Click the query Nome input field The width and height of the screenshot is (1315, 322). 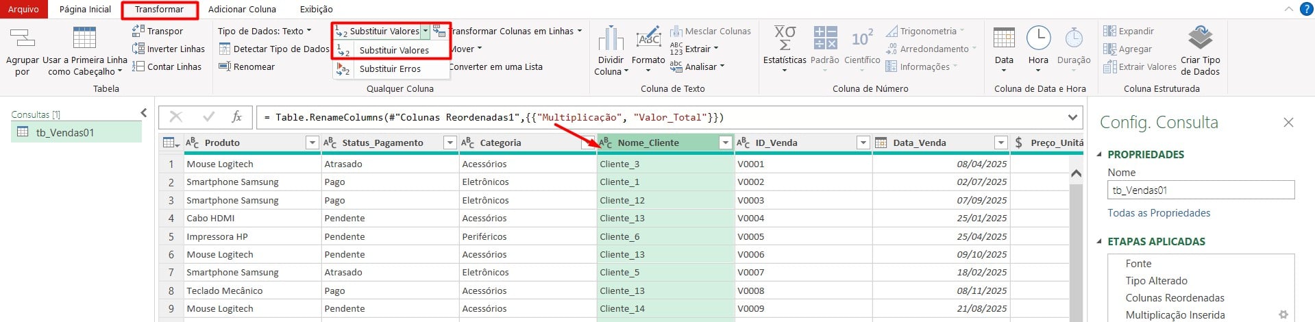1201,190
